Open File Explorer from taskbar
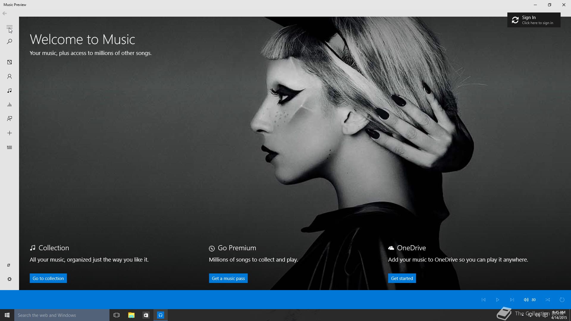 pos(131,315)
